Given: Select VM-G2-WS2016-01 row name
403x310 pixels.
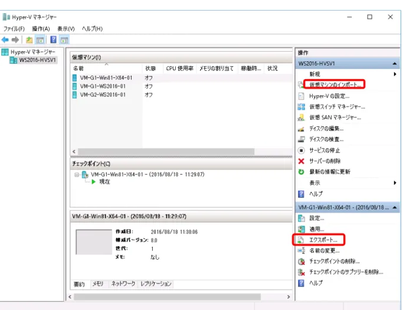Looking at the screenshot, I should point(103,94).
